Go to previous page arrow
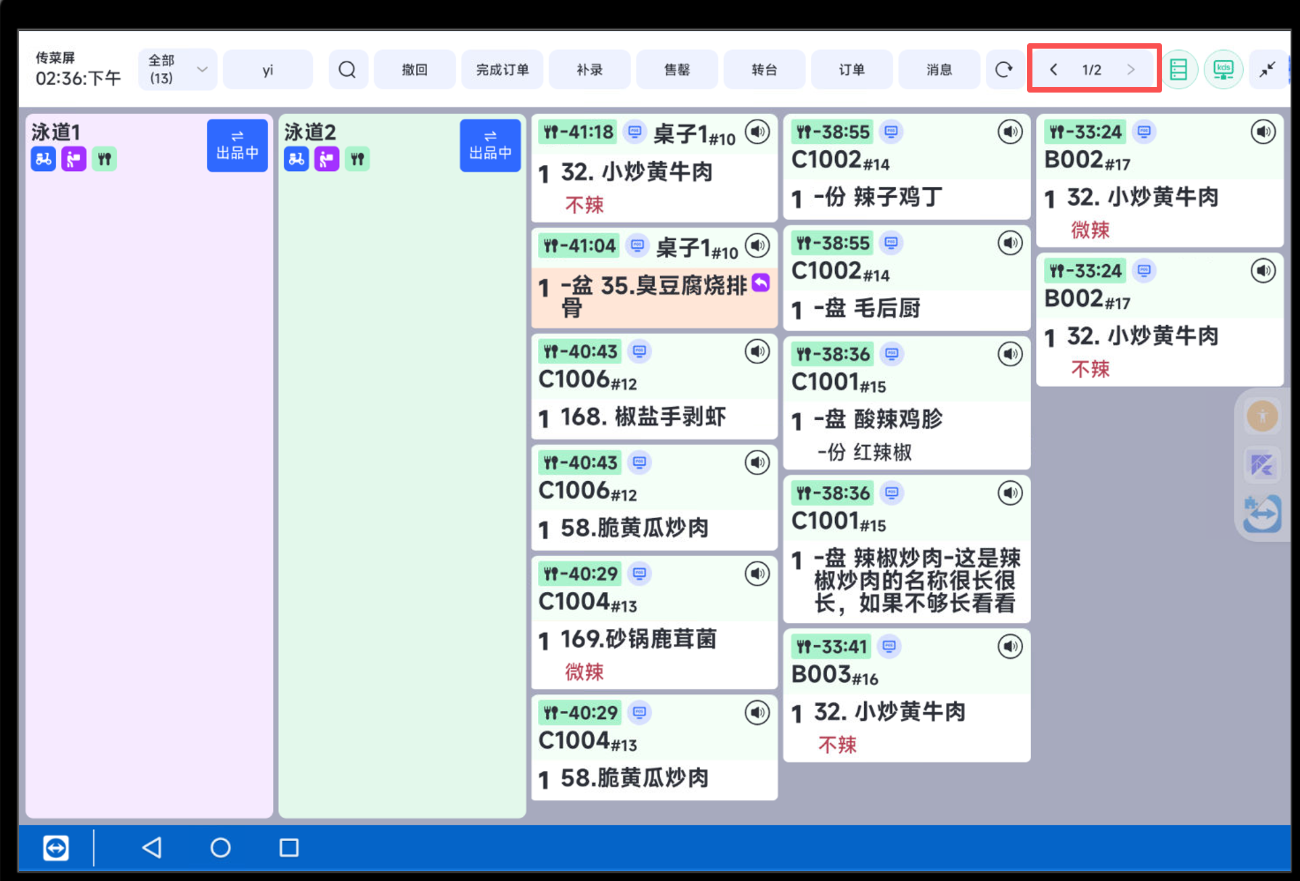The image size is (1300, 881). point(1053,70)
